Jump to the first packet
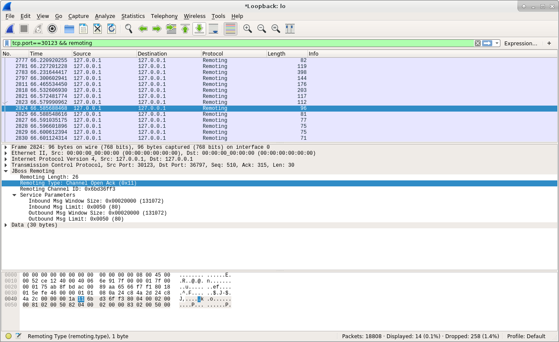The width and height of the screenshot is (559, 342). [x=185, y=29]
